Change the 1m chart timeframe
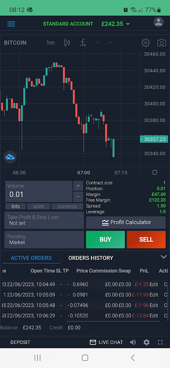 coord(50,43)
